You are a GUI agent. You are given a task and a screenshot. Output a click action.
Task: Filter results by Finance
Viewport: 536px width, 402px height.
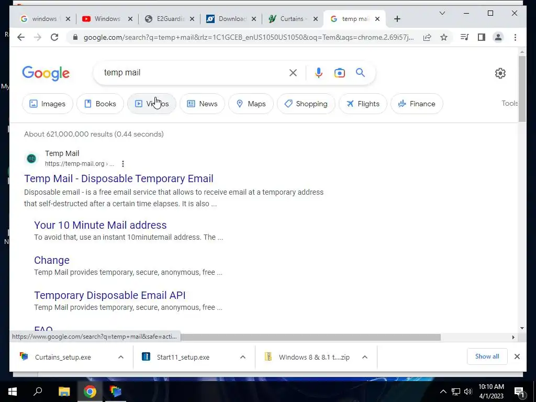(417, 104)
